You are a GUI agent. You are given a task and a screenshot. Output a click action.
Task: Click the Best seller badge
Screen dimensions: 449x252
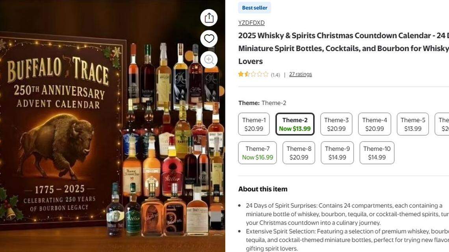tap(254, 7)
